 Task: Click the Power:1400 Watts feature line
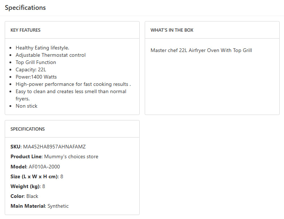(36, 77)
